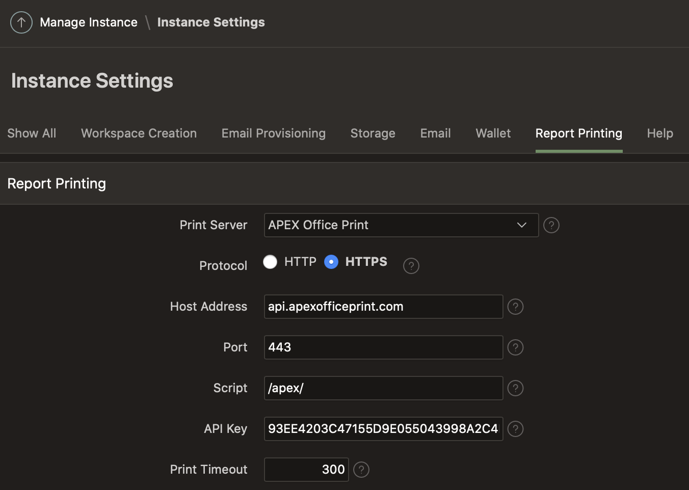Screen dimensions: 689x490
Task: Show help for Protocol setting
Action: click(411, 266)
